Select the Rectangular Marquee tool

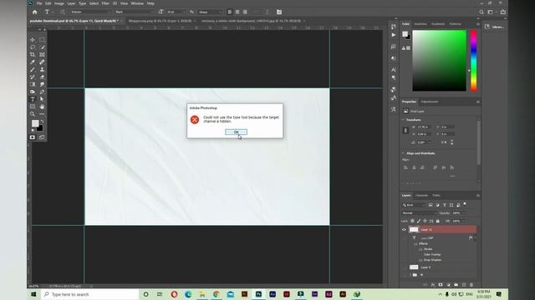click(42, 39)
